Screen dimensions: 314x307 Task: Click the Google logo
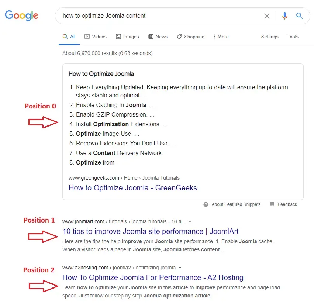pyautogui.click(x=22, y=15)
